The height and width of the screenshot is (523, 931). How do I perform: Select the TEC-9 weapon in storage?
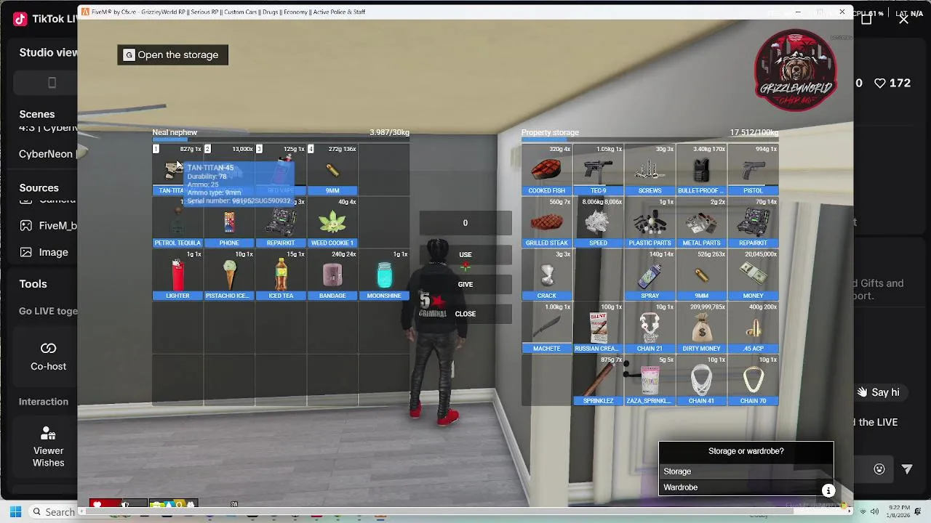click(x=598, y=170)
